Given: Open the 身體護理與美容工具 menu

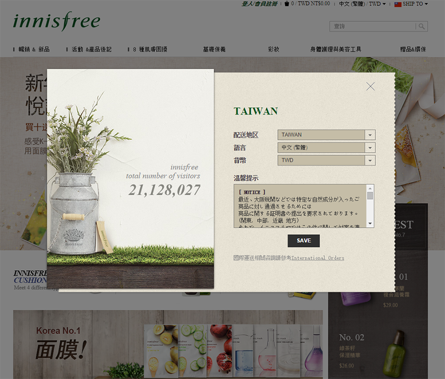Looking at the screenshot, I should tap(336, 49).
